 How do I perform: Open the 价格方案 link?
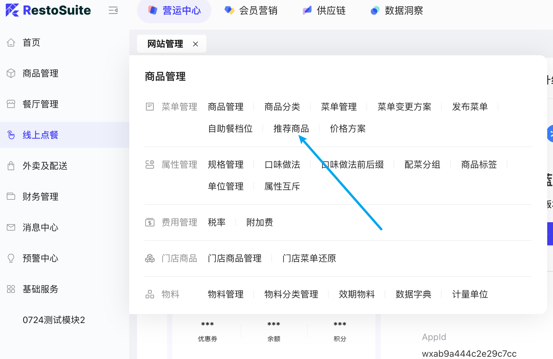point(348,129)
